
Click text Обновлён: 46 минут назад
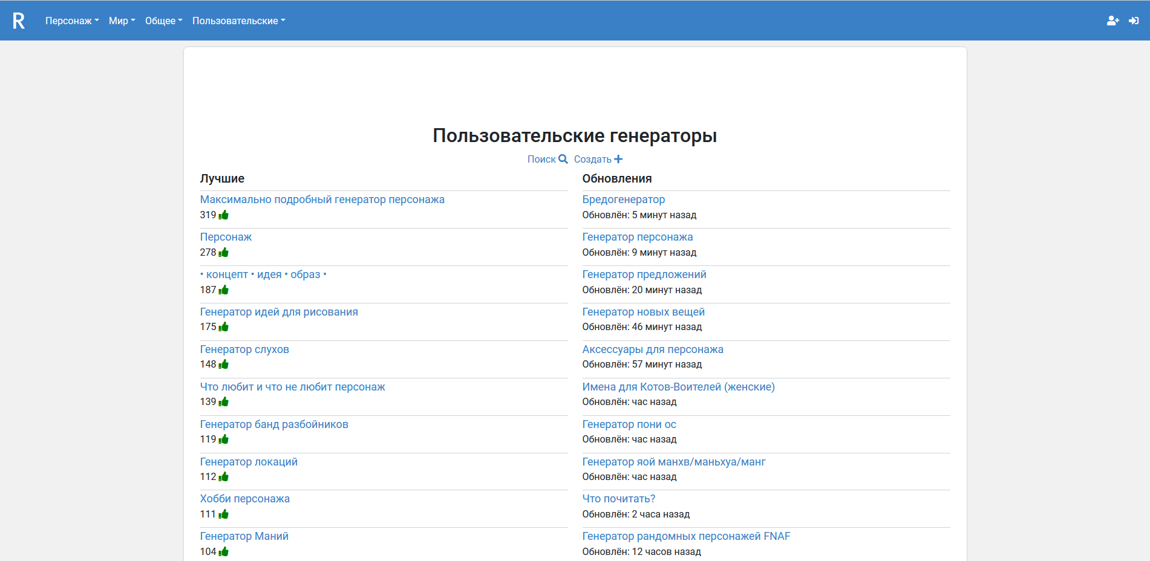click(642, 326)
